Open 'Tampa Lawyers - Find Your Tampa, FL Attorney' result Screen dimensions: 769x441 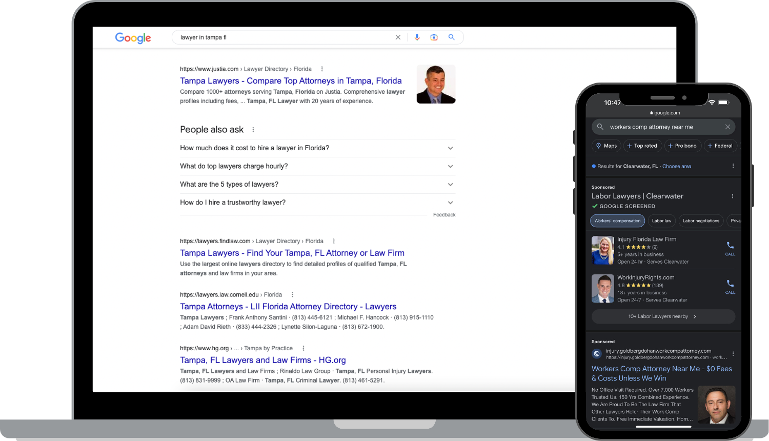(x=292, y=253)
